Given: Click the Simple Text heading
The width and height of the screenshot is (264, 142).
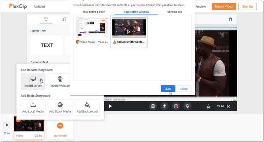Looking at the screenshot, I should [x=38, y=31].
